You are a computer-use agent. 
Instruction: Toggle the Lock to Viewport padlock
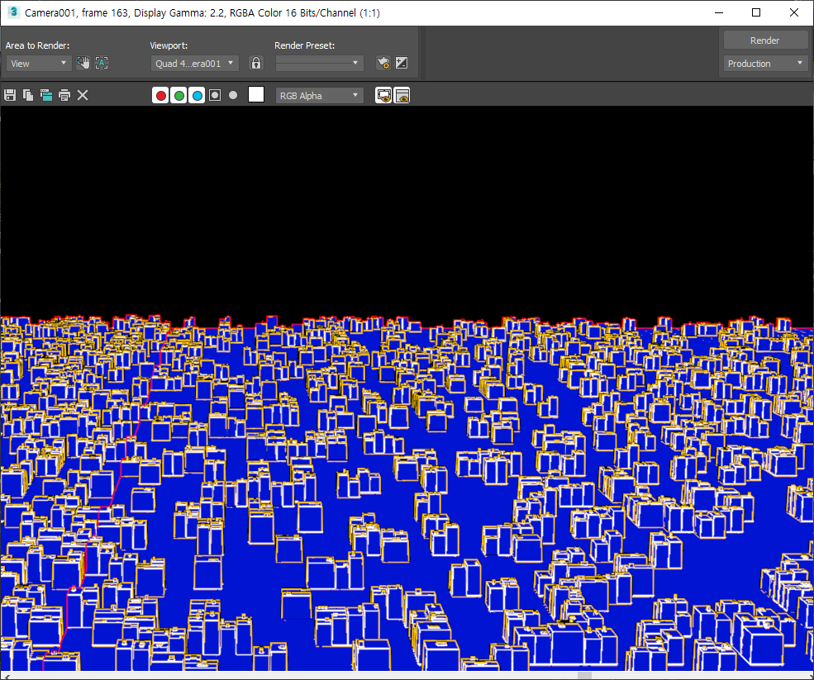(x=256, y=64)
